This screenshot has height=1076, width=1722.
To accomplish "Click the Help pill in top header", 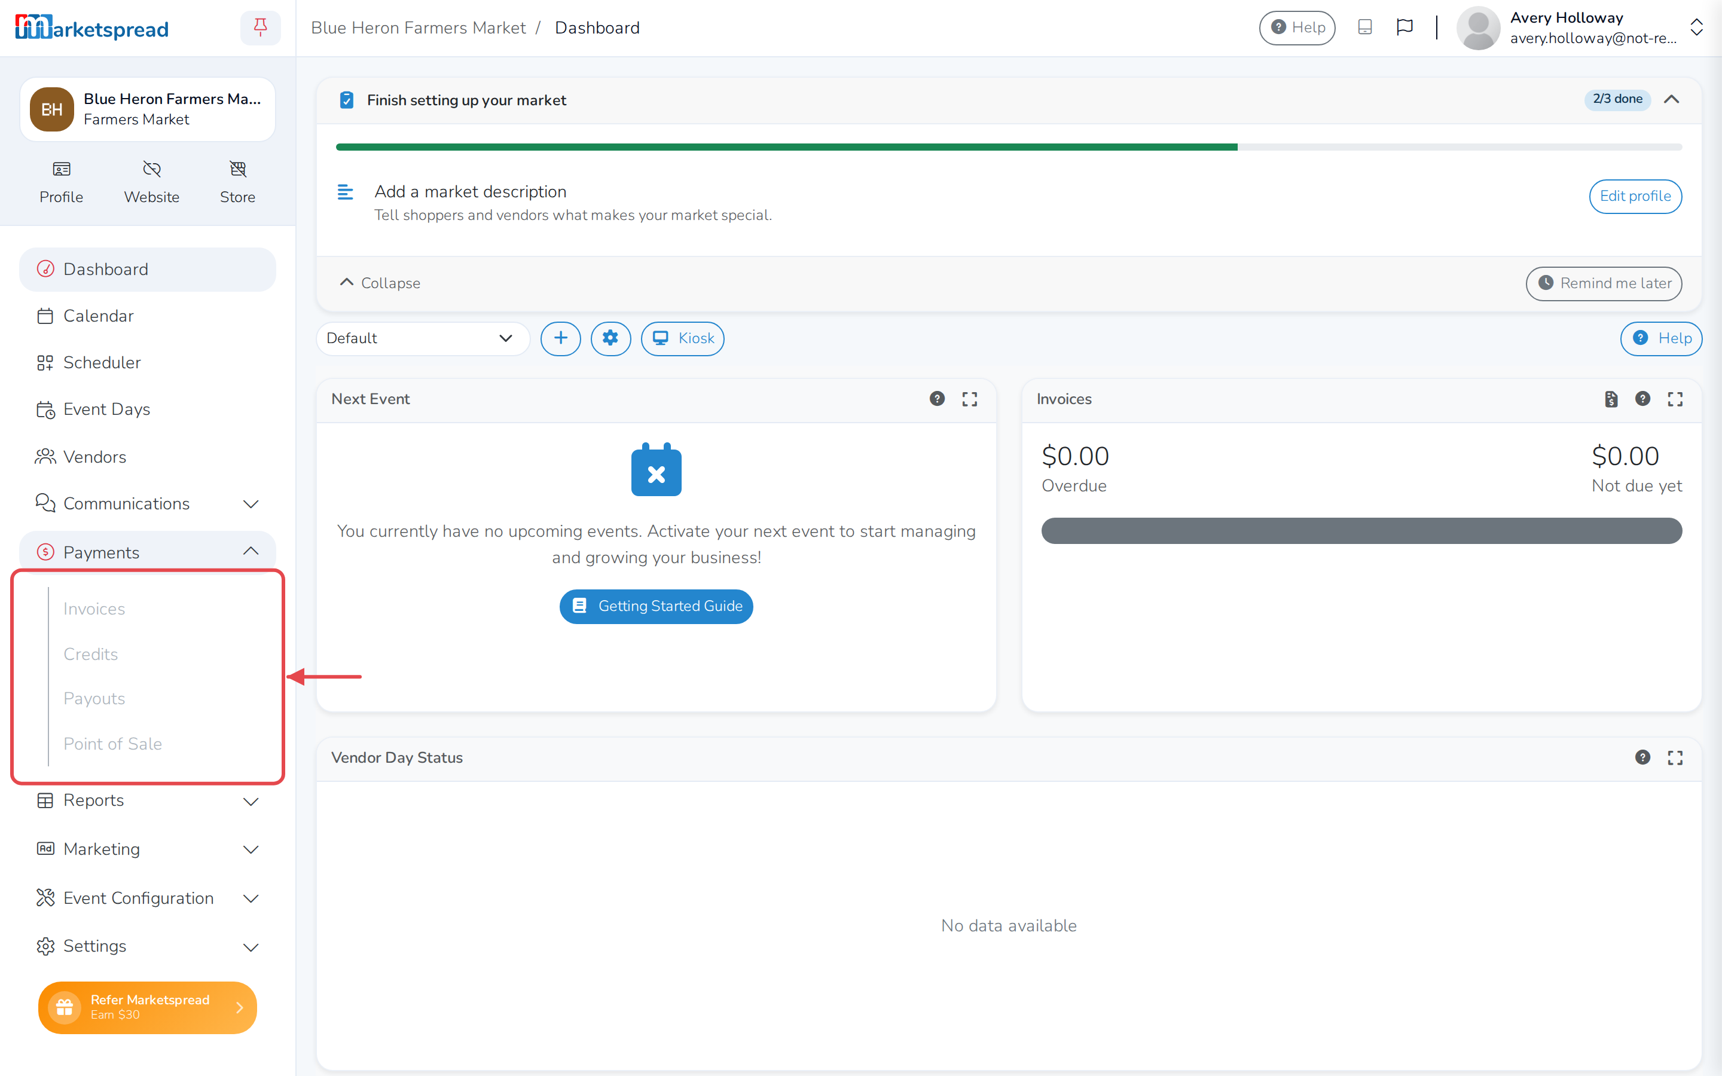I will pyautogui.click(x=1297, y=27).
